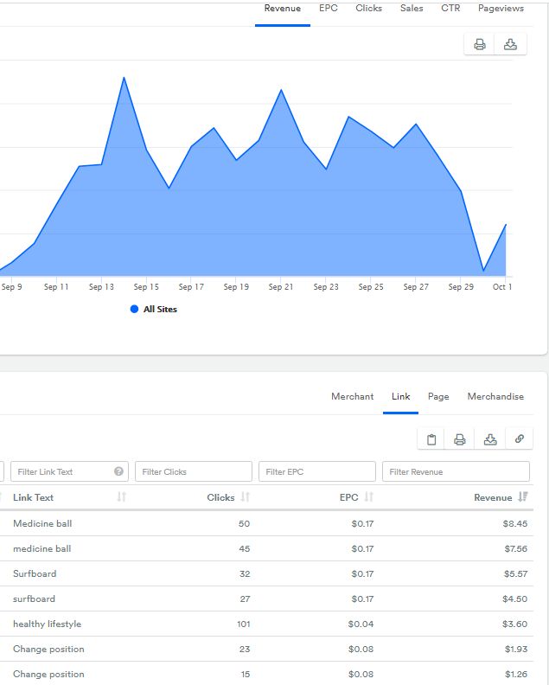Click the Revenue column header

[x=493, y=497]
